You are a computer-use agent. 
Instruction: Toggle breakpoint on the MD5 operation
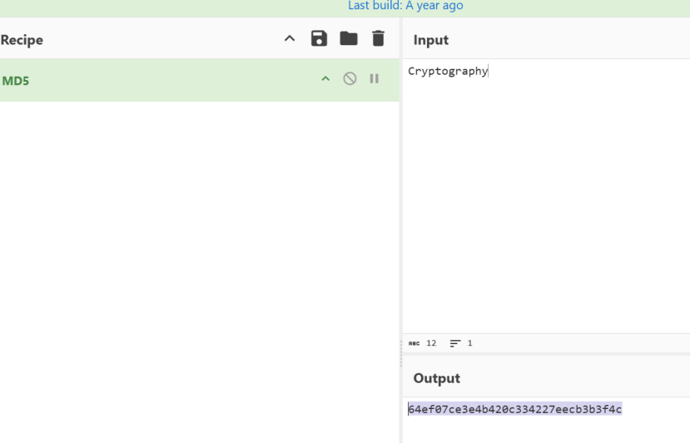coord(375,78)
